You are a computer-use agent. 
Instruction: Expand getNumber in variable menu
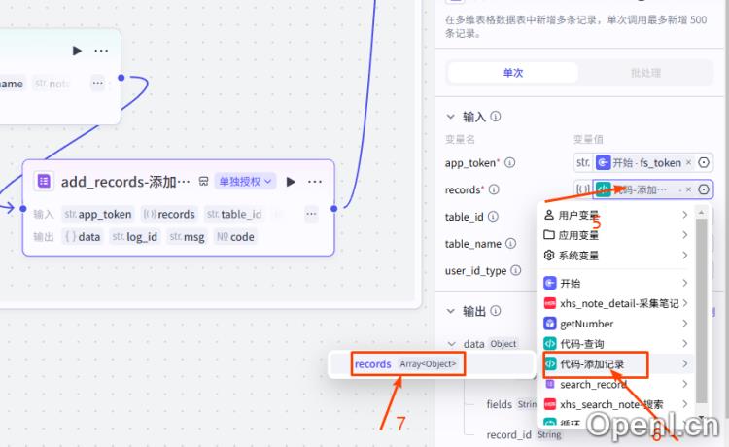tap(615, 324)
